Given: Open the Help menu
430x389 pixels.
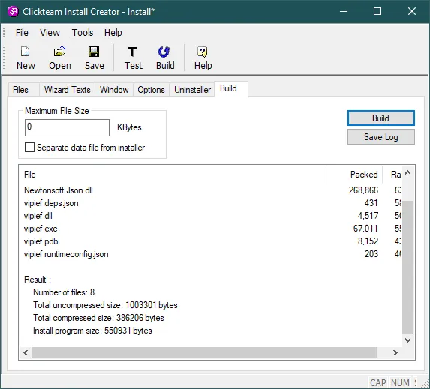Looking at the screenshot, I should coord(113,33).
